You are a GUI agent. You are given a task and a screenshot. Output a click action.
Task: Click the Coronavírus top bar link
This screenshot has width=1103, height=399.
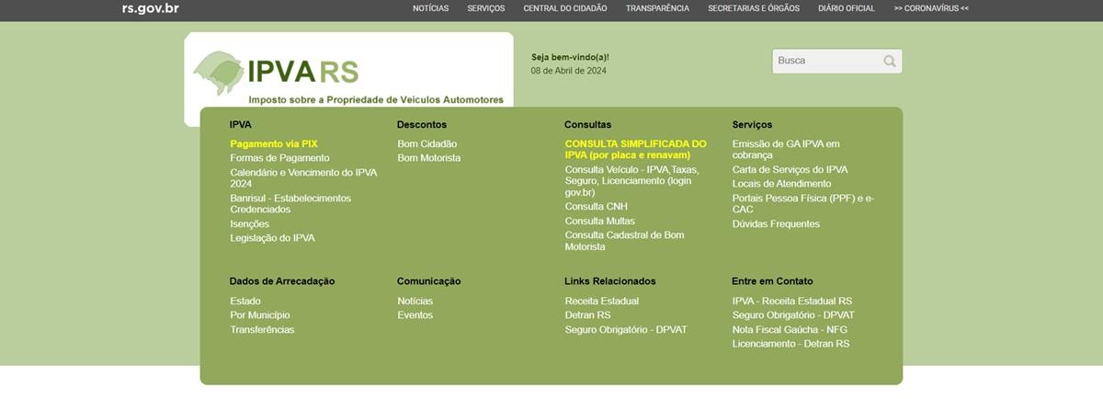coord(930,8)
